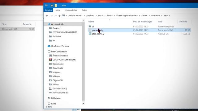Sort by Tamanho column header
This screenshot has height=111, width=198.
coord(183,22)
